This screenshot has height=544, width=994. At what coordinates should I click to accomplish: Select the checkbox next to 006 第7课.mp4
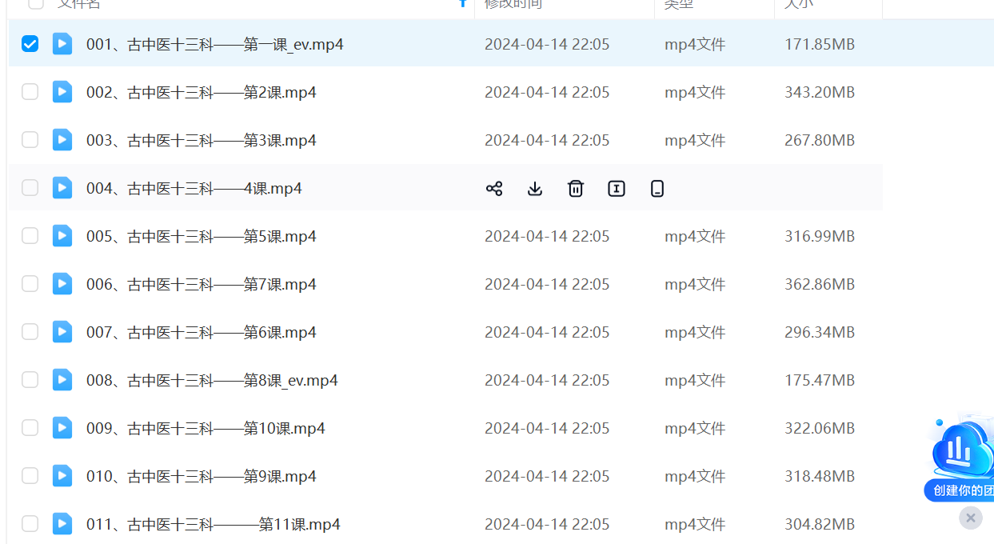[30, 284]
